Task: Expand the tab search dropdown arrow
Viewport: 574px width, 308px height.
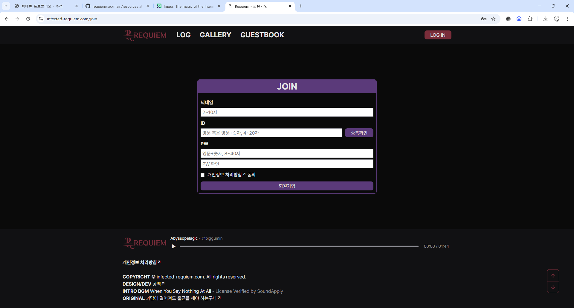Action: click(x=6, y=6)
